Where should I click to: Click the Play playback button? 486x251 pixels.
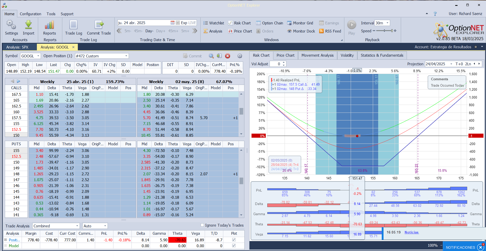tap(352, 25)
